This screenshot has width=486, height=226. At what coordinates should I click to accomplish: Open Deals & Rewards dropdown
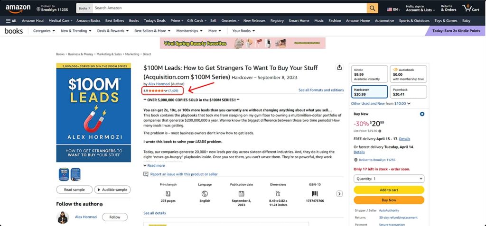coord(112,31)
